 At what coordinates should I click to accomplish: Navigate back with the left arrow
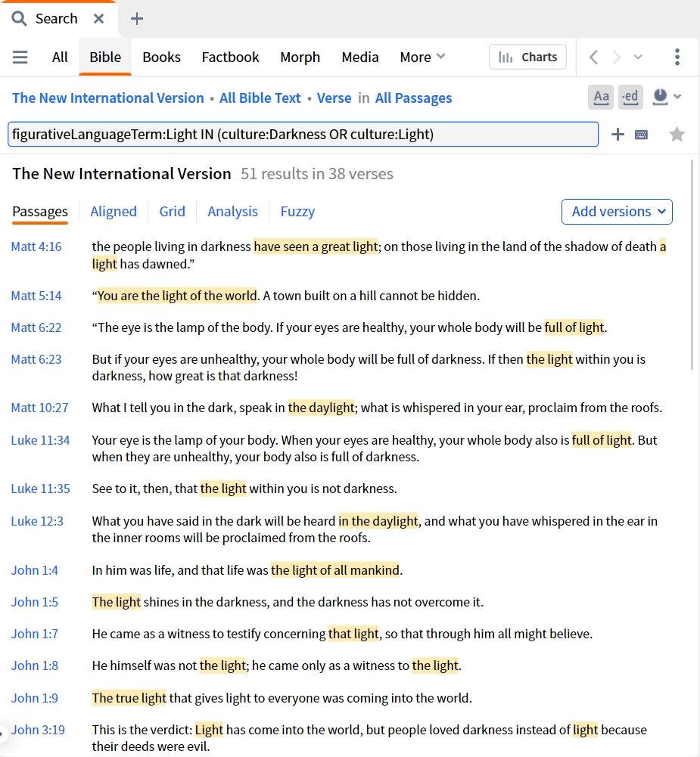pos(593,56)
